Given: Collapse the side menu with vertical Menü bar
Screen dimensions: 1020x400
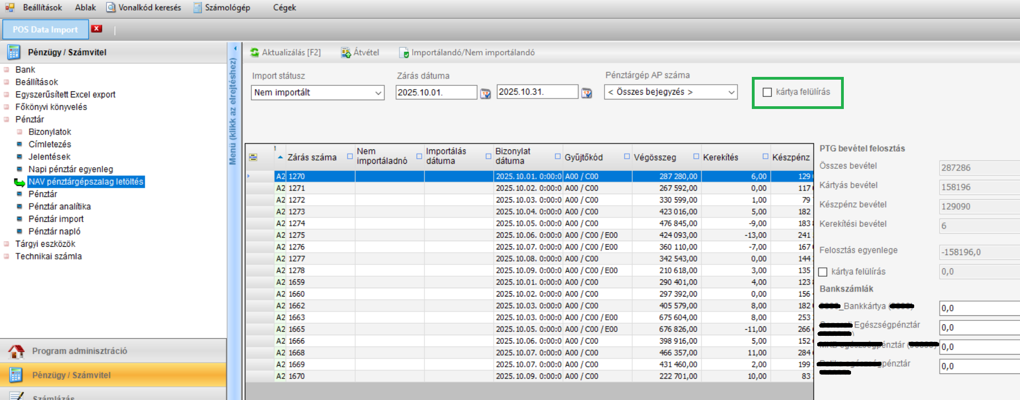Looking at the screenshot, I should (x=233, y=111).
